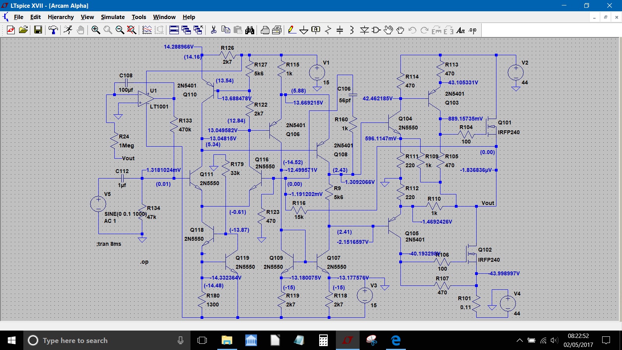This screenshot has width=622, height=350.
Task: Click the Windows Start button
Action: point(12,340)
